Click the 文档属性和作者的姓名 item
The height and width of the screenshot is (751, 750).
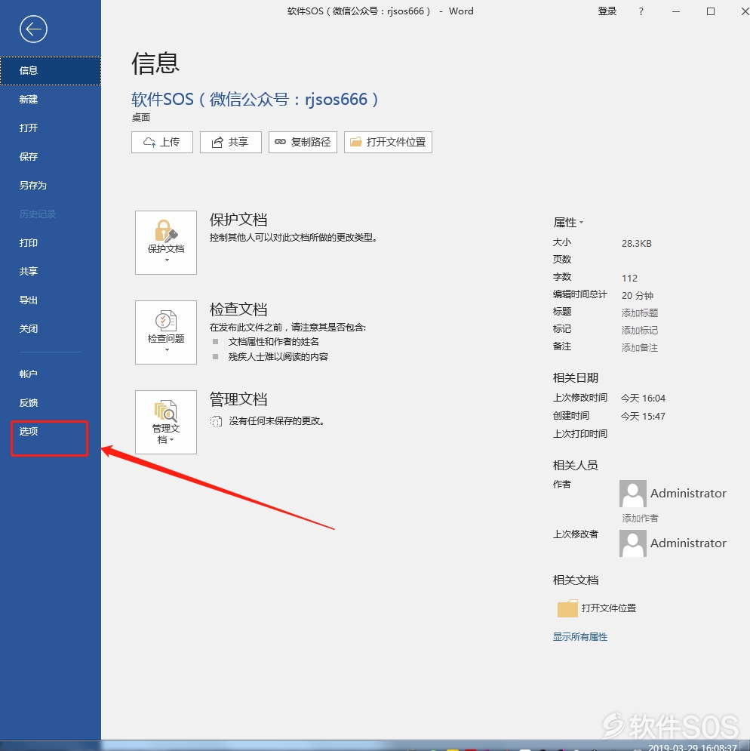point(273,342)
